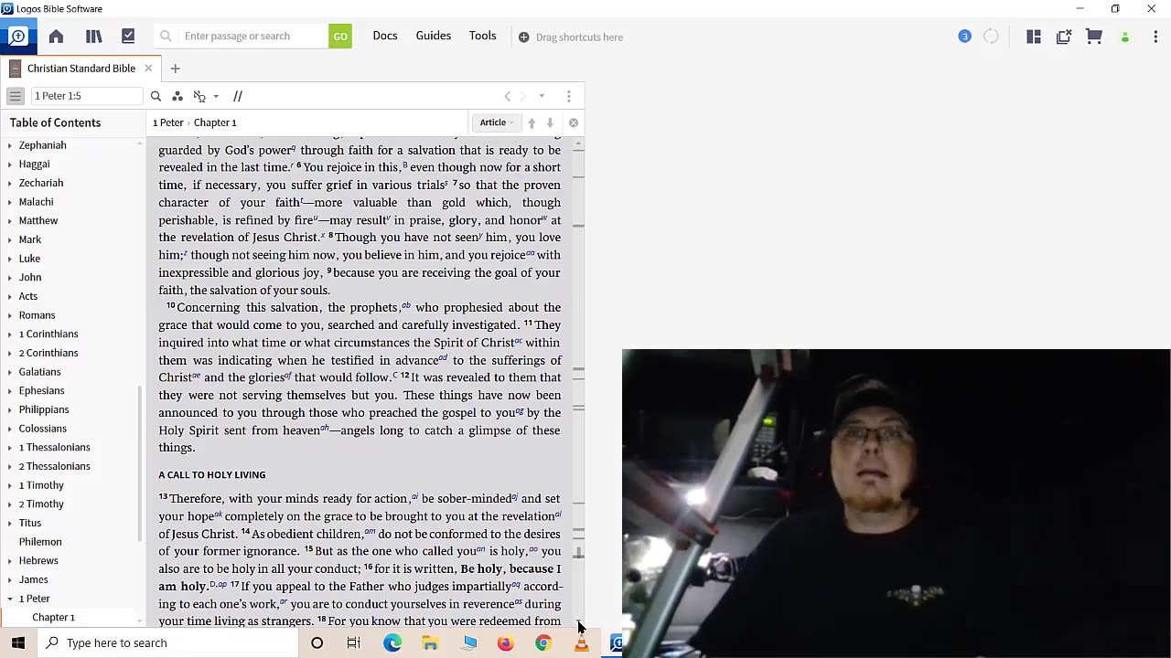Screen dimensions: 1171x658
Task: Expand the Galatians tree arrow
Action: 10,372
